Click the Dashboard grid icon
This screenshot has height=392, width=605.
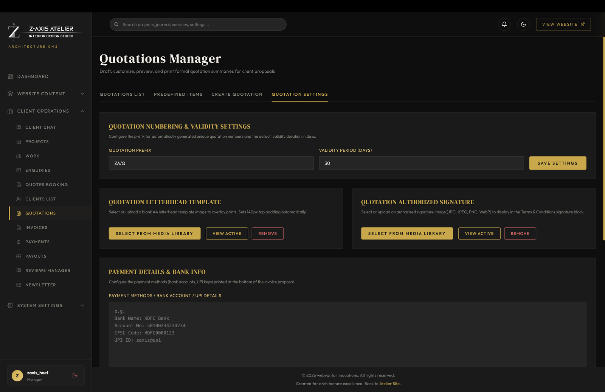click(x=10, y=76)
